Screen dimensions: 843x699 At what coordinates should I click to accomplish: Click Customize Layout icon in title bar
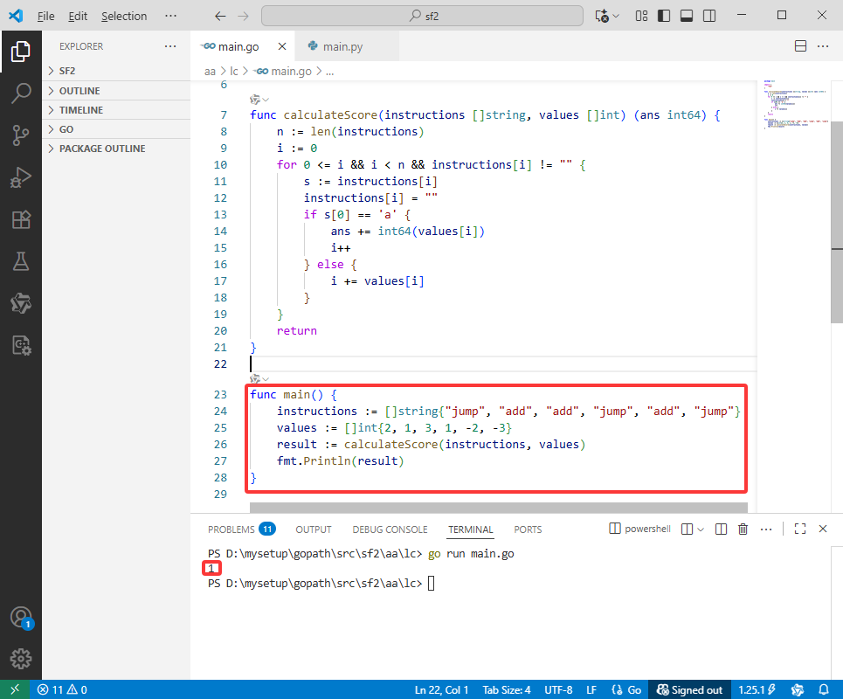pyautogui.click(x=641, y=16)
